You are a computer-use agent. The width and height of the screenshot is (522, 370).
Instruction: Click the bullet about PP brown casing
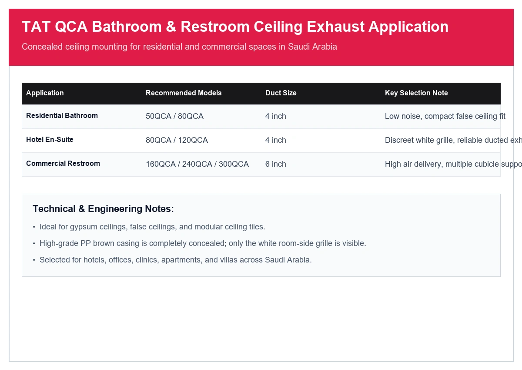[x=203, y=243]
